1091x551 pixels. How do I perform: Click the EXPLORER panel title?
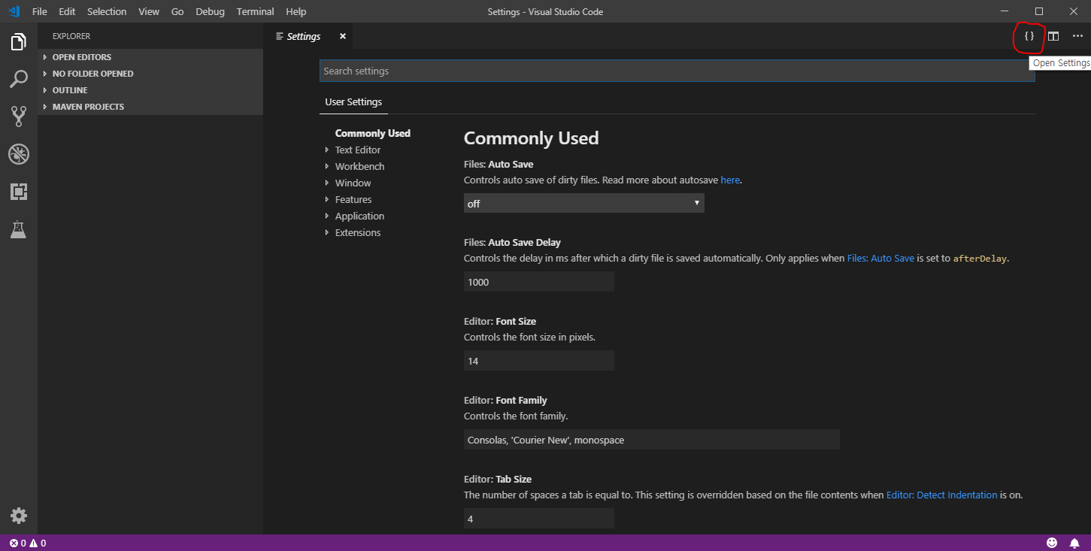point(71,36)
